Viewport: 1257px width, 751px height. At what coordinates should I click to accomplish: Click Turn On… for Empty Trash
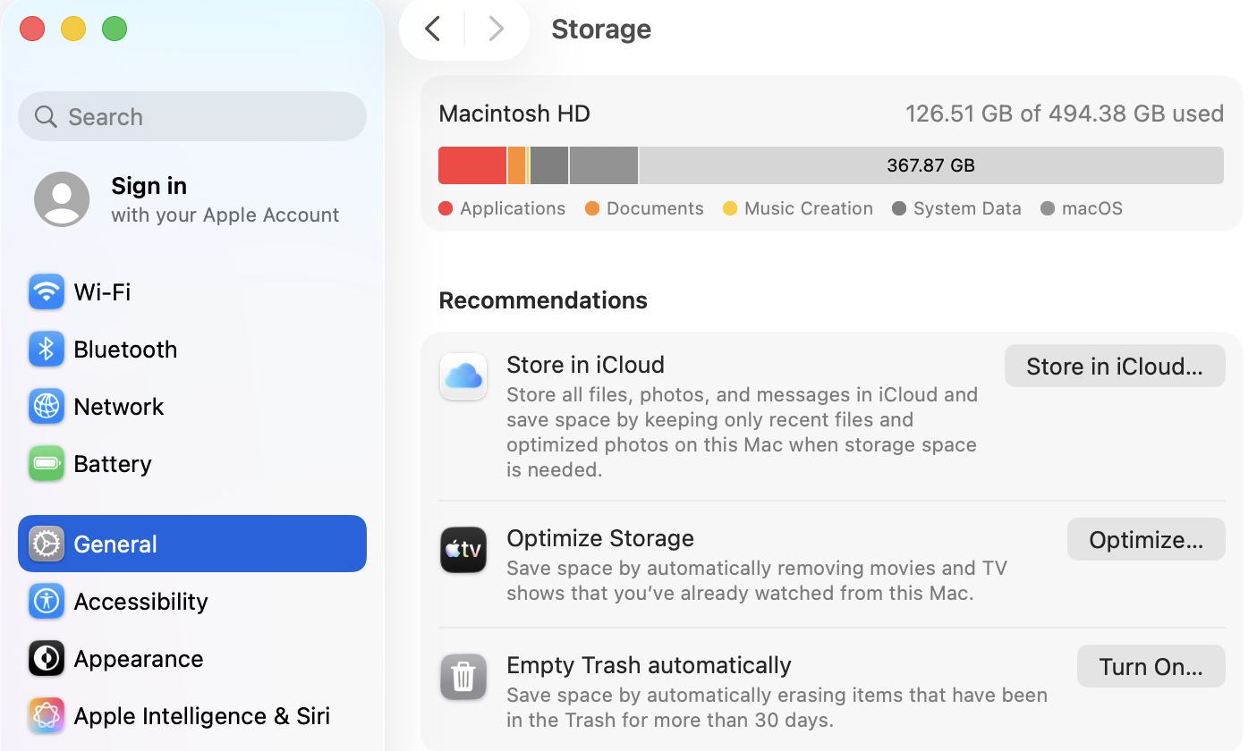point(1151,666)
